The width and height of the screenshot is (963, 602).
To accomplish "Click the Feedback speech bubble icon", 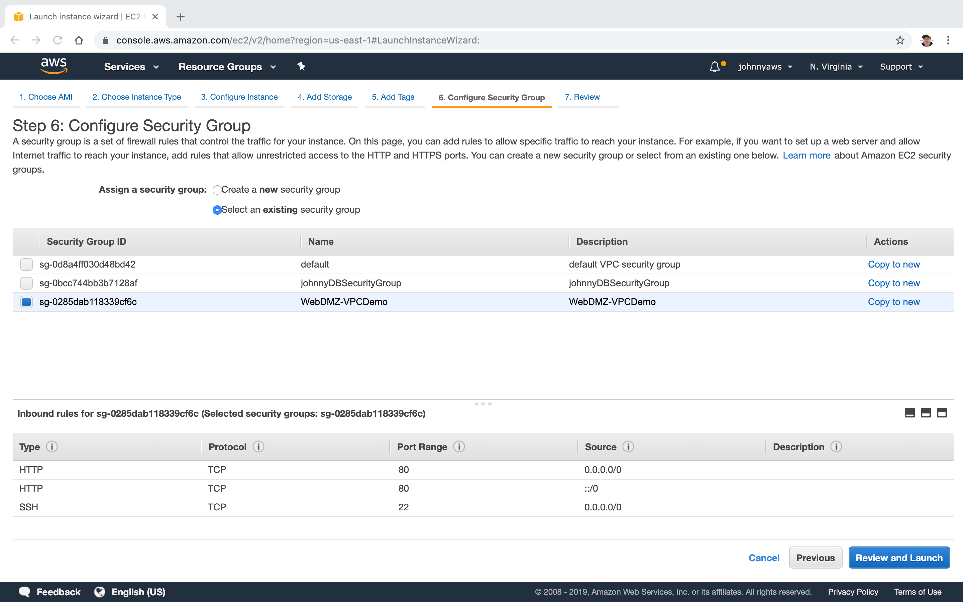I will point(24,592).
